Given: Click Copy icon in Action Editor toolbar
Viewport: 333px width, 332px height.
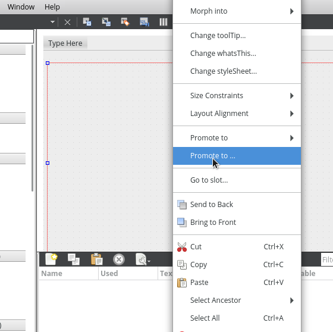Looking at the screenshot, I should click(x=74, y=259).
